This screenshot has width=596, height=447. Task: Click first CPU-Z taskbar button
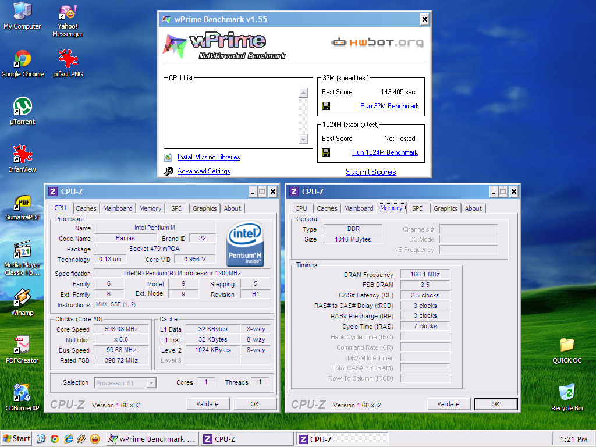[x=248, y=439]
